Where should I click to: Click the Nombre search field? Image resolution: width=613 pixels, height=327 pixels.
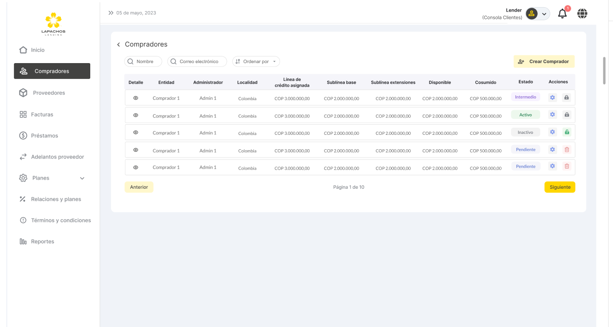coord(143,62)
